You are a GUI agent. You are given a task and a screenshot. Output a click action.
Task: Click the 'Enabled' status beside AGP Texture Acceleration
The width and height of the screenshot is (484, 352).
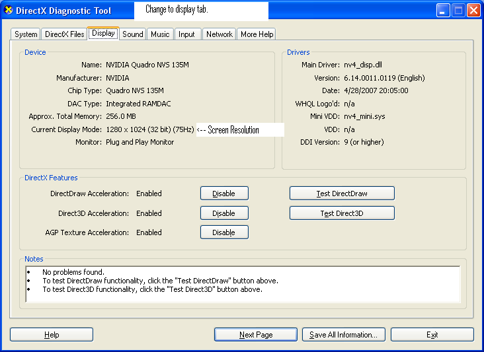(x=149, y=232)
